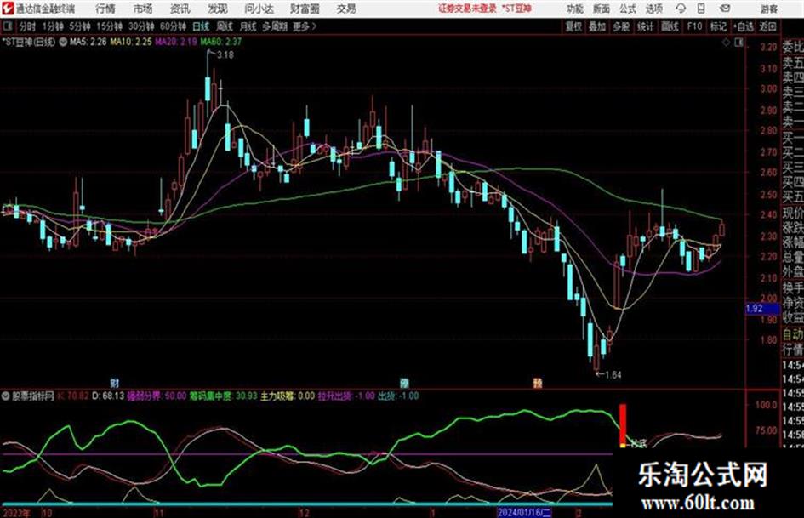Activate the 画线 drawing tool button
804x518 pixels.
click(670, 26)
